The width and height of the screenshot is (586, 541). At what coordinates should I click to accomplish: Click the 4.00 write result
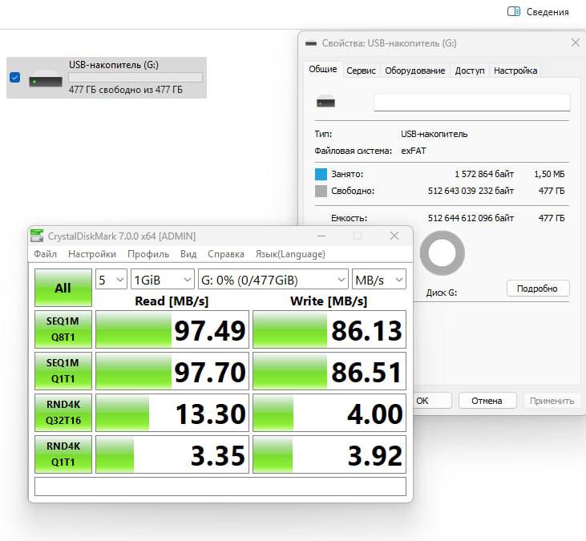(x=329, y=413)
